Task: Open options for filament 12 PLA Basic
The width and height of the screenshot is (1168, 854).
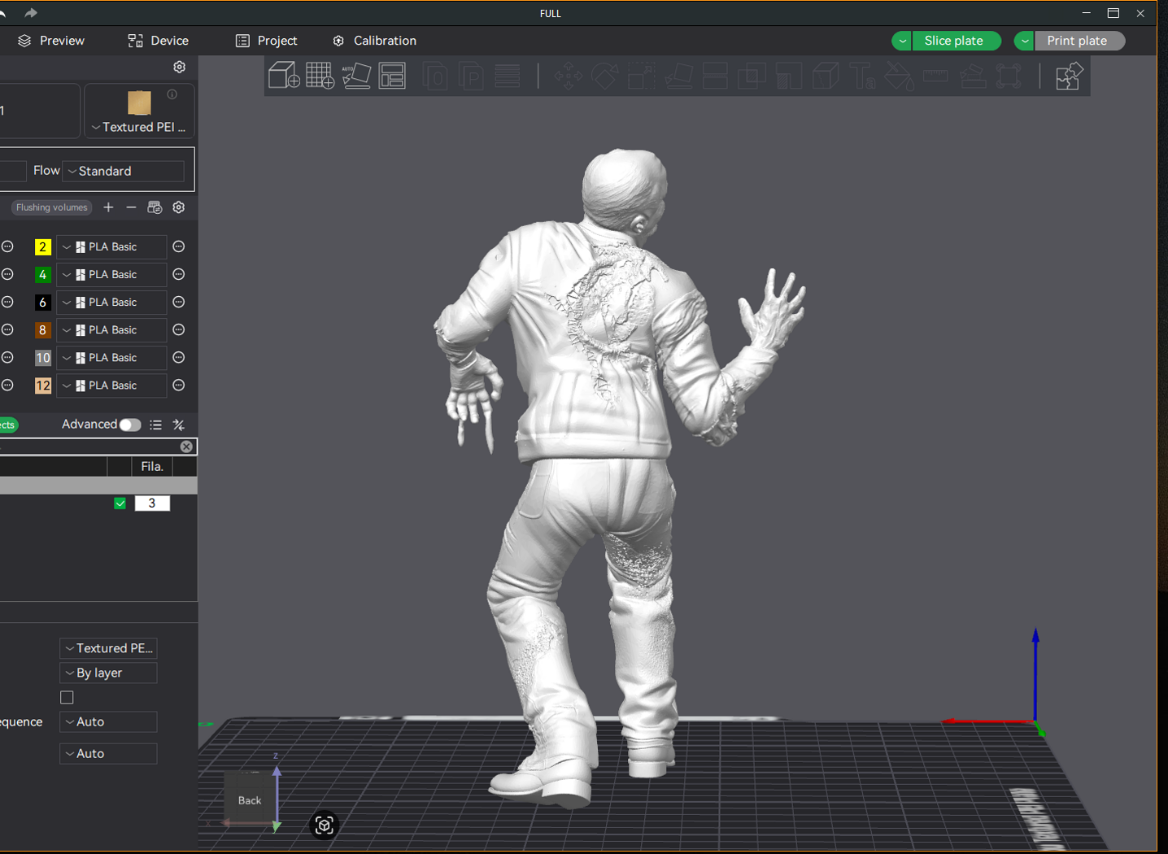Action: (x=179, y=386)
